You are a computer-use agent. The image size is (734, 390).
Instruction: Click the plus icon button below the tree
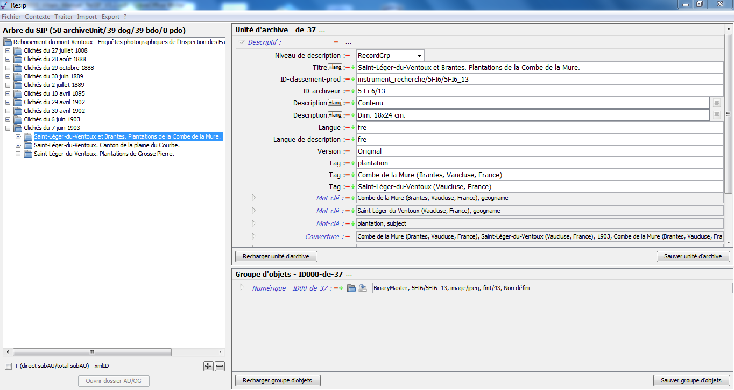point(208,366)
